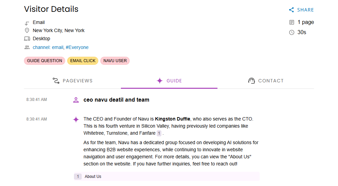Click the GUIDE QUESTION tag
The width and height of the screenshot is (338, 186).
pos(45,61)
